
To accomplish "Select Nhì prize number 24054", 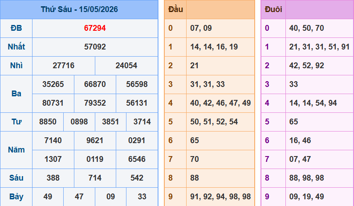I will 126,66.
